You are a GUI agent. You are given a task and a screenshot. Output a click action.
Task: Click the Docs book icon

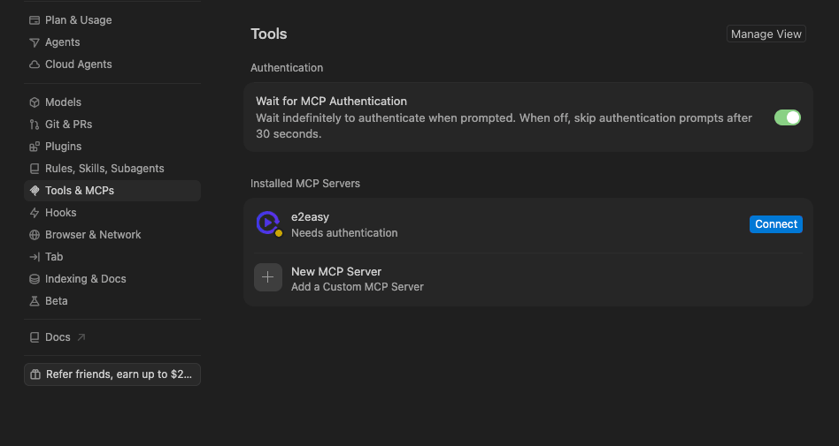coord(35,337)
